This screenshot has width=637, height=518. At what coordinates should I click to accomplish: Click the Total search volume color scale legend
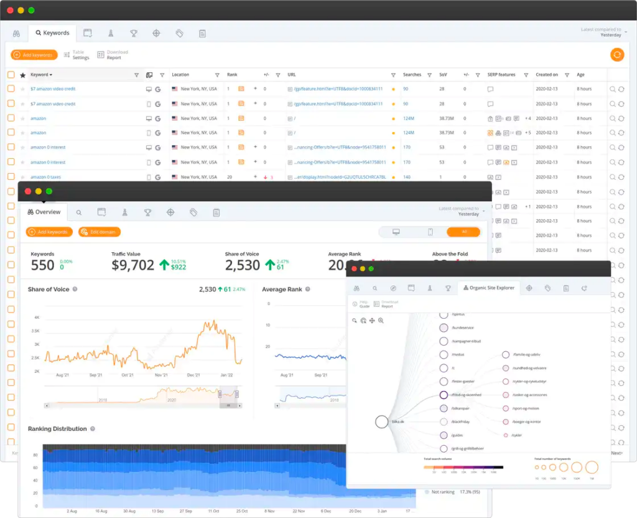(x=463, y=467)
